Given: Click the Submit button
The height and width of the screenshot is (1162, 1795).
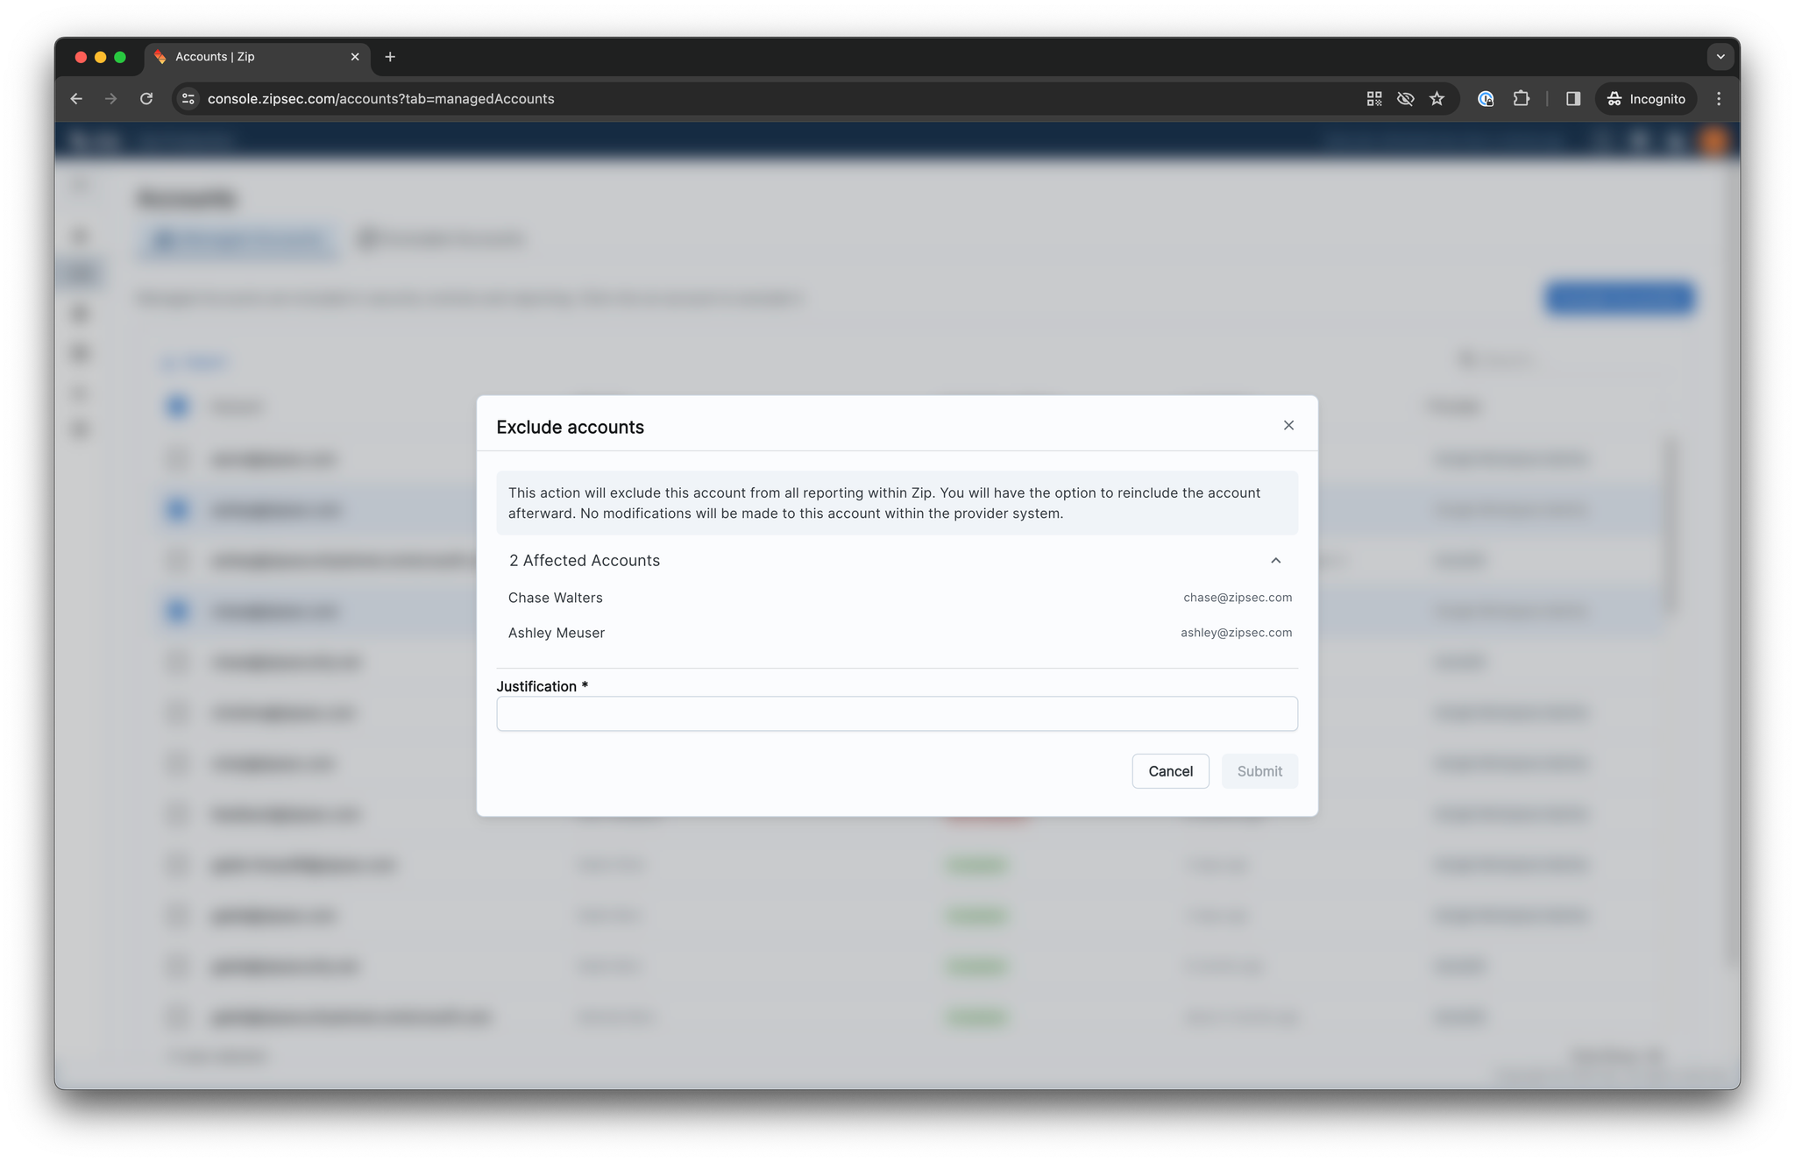Looking at the screenshot, I should (1259, 771).
